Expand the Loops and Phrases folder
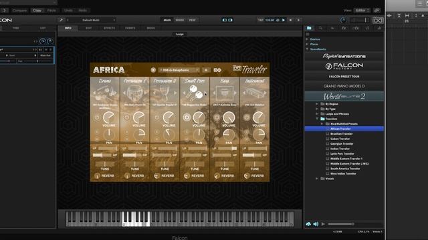428x240 pixels. click(317, 114)
